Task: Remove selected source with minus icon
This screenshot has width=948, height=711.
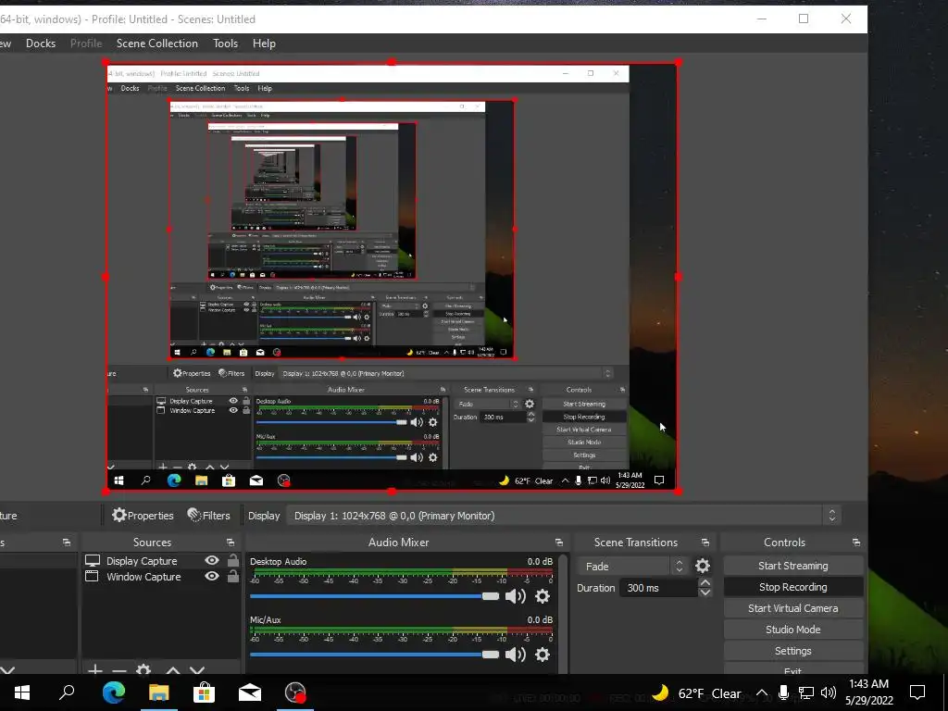Action: [119, 670]
